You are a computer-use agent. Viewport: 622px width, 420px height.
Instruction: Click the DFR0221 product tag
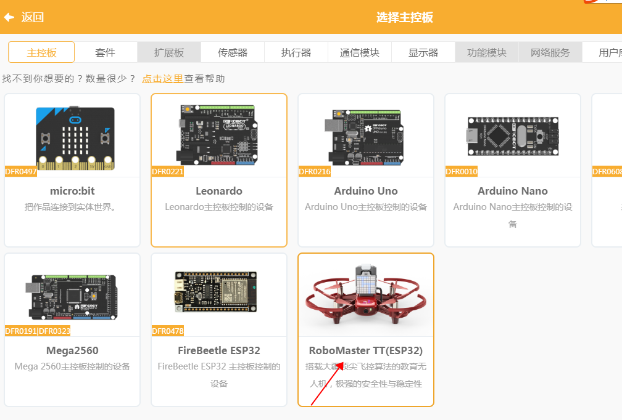click(x=167, y=171)
